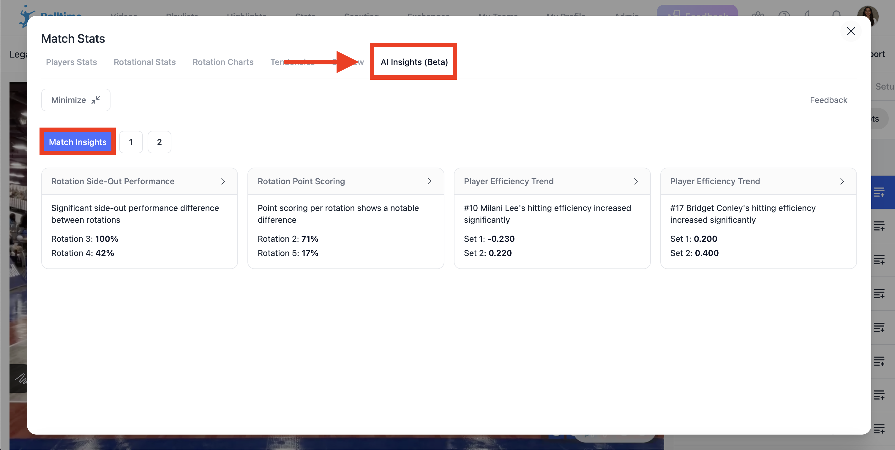Screen dimensions: 895x450
Task: Click the Minimize collapse arrows icon
Action: (x=96, y=100)
